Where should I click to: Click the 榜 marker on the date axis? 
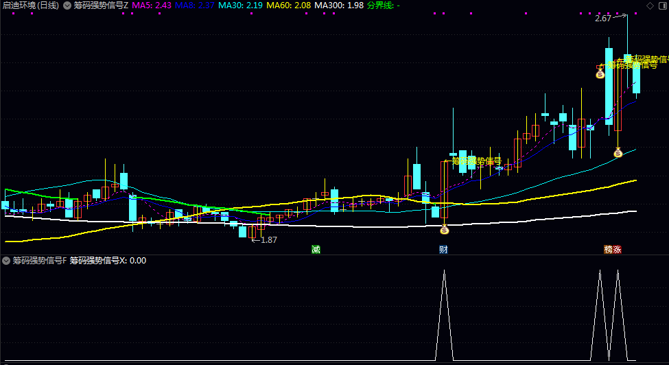pos(608,249)
